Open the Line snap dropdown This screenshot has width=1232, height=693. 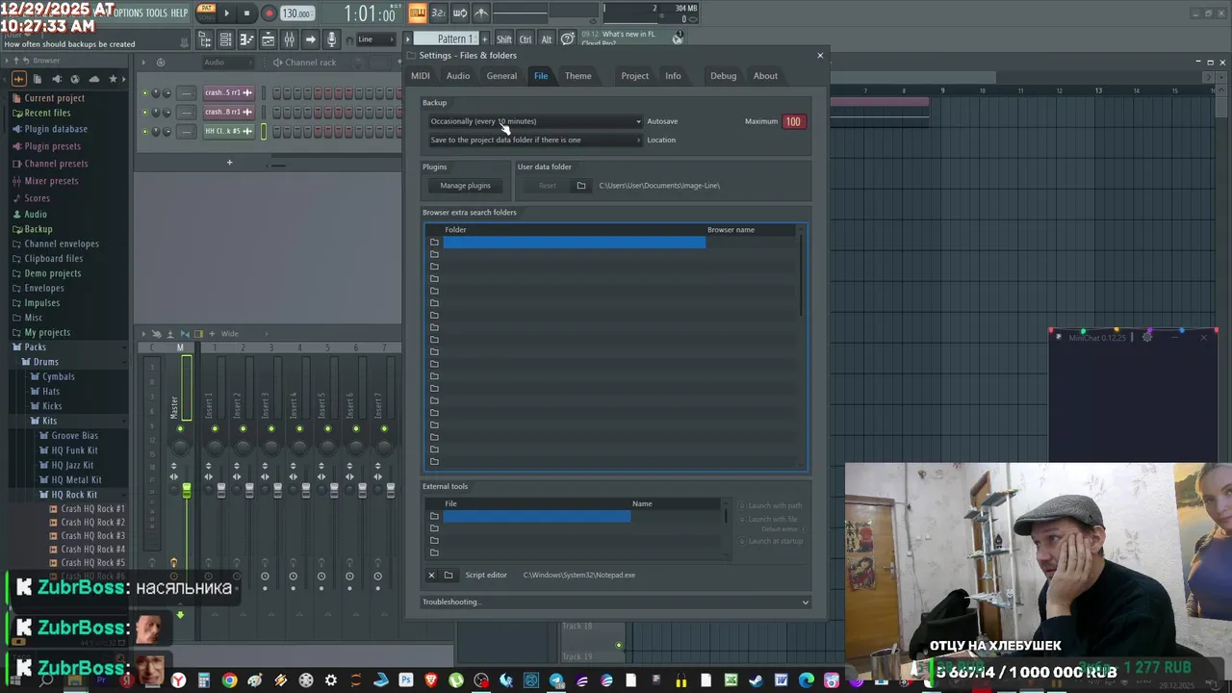(x=375, y=39)
